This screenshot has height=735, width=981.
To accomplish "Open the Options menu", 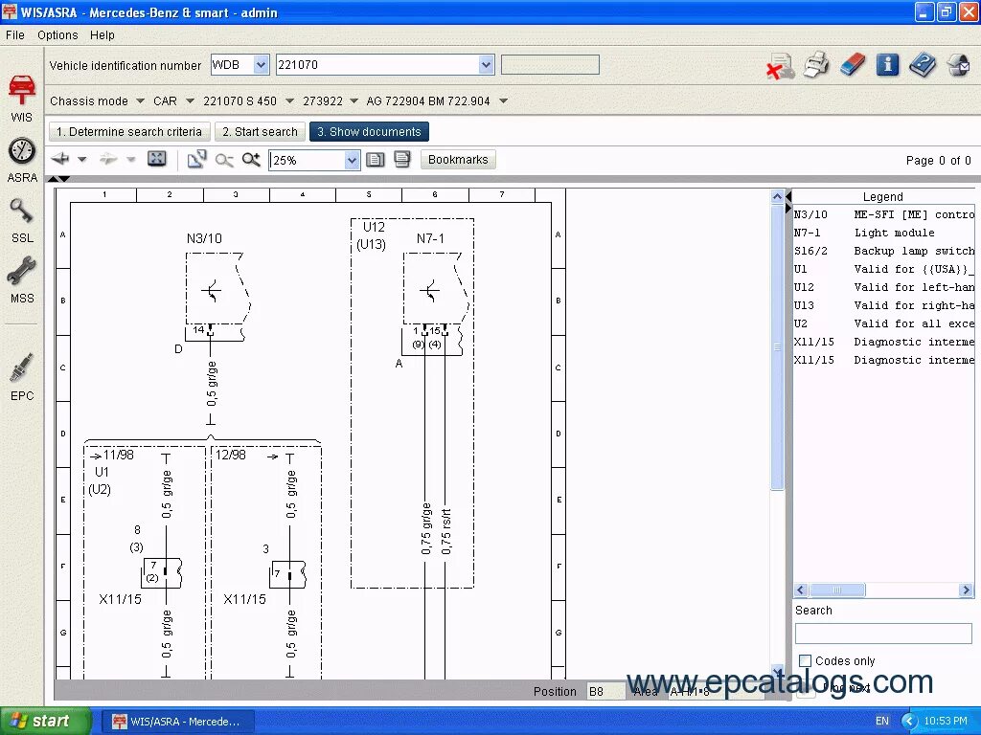I will click(57, 35).
